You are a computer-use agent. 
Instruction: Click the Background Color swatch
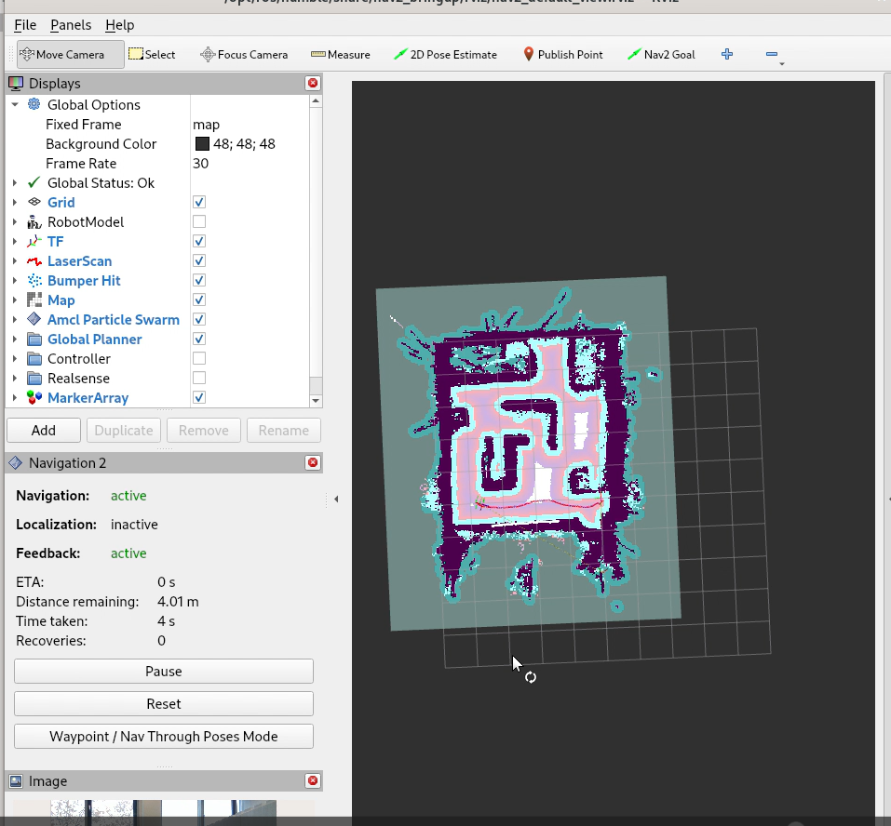(202, 144)
